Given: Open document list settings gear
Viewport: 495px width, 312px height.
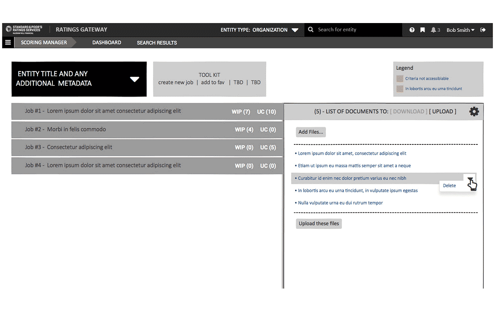Looking at the screenshot, I should point(474,112).
